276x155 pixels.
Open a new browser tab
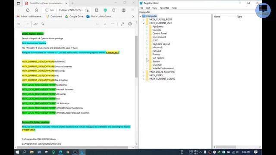(73, 3)
